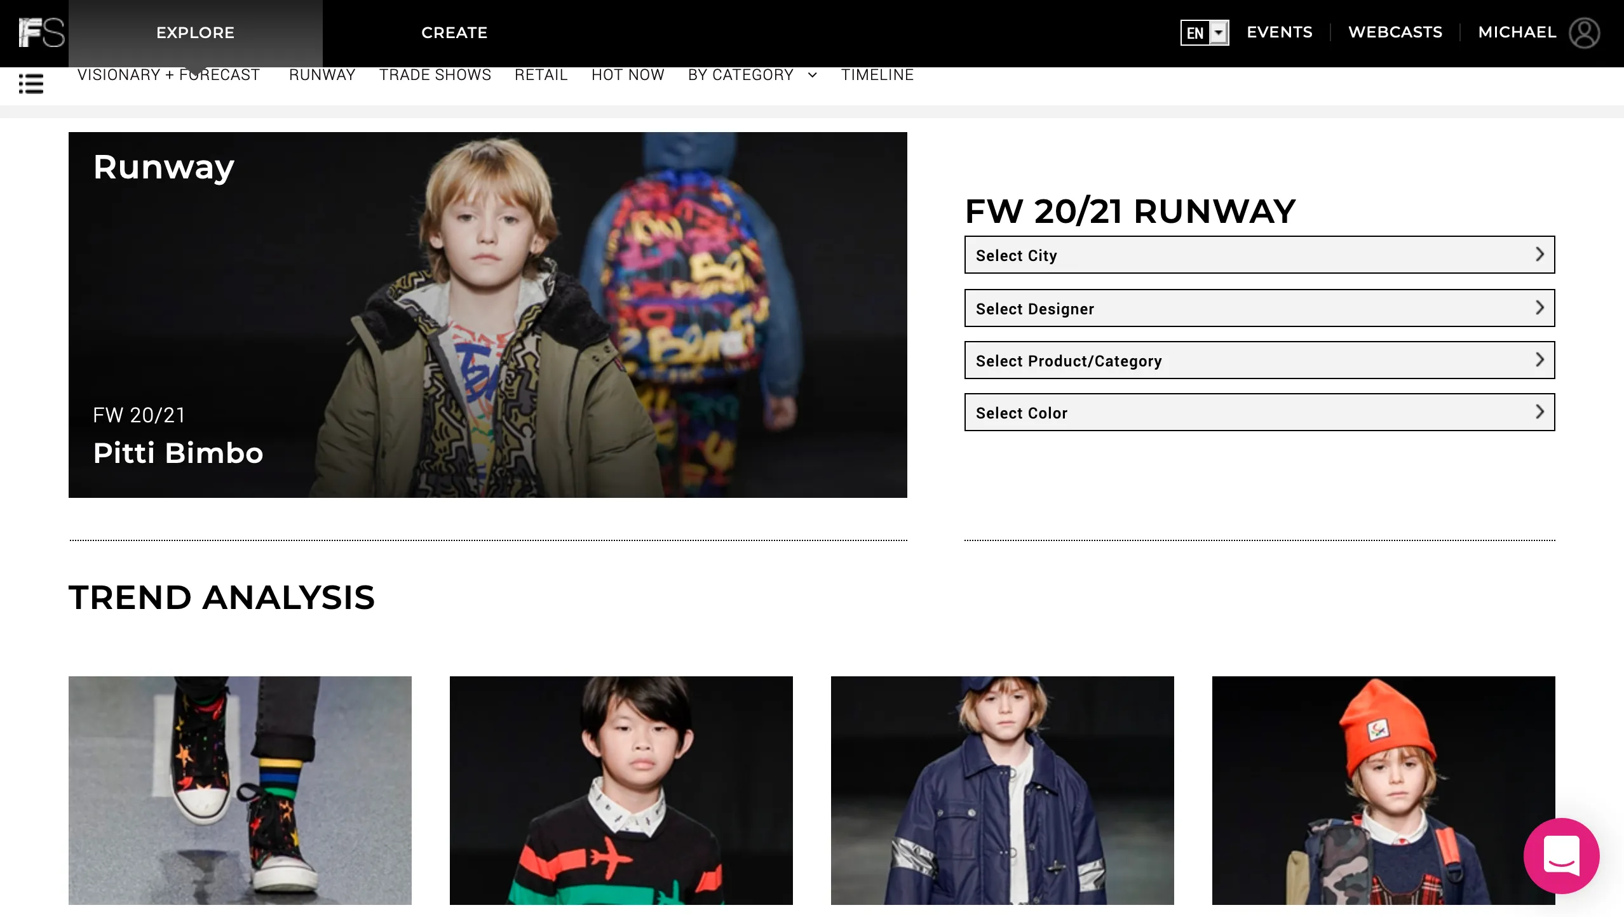
Task: Open the Events link
Action: click(x=1280, y=32)
